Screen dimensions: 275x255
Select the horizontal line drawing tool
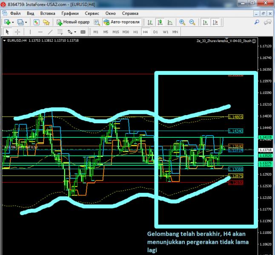tap(40, 32)
